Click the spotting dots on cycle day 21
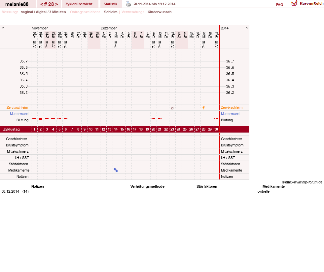The height and width of the screenshot is (272, 324). 160,119
